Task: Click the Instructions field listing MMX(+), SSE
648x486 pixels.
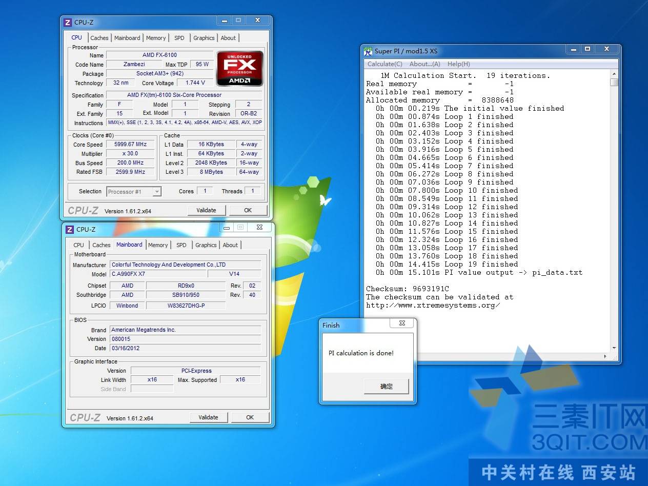Action: pos(184,123)
